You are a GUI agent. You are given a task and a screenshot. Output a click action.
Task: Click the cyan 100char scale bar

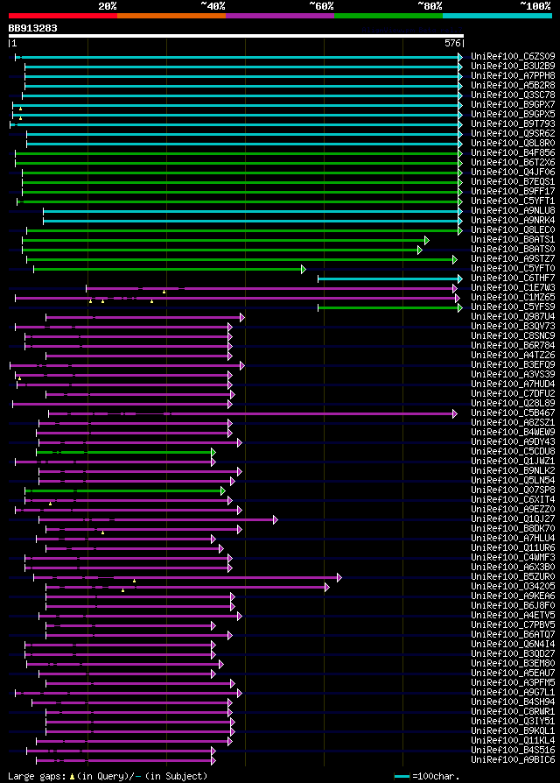point(402,777)
